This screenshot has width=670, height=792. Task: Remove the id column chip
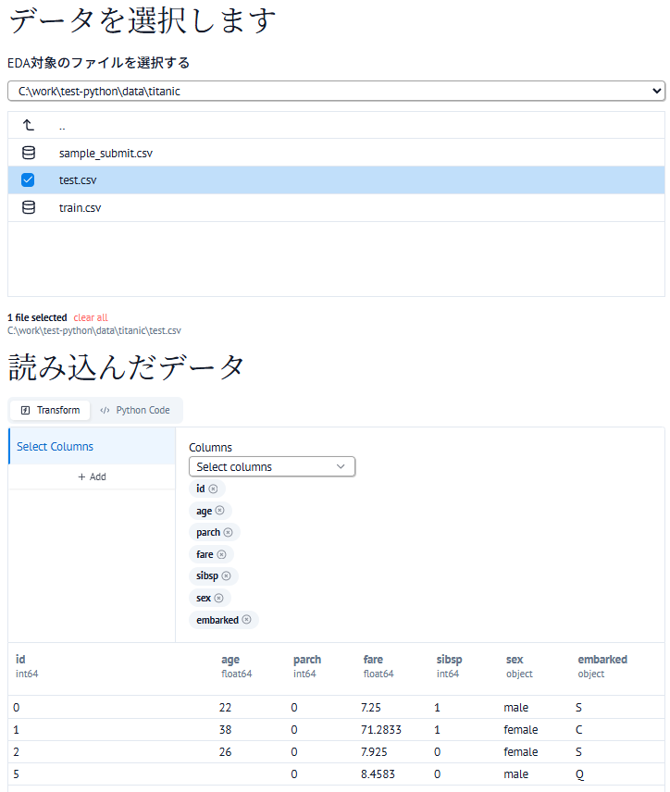(x=213, y=489)
